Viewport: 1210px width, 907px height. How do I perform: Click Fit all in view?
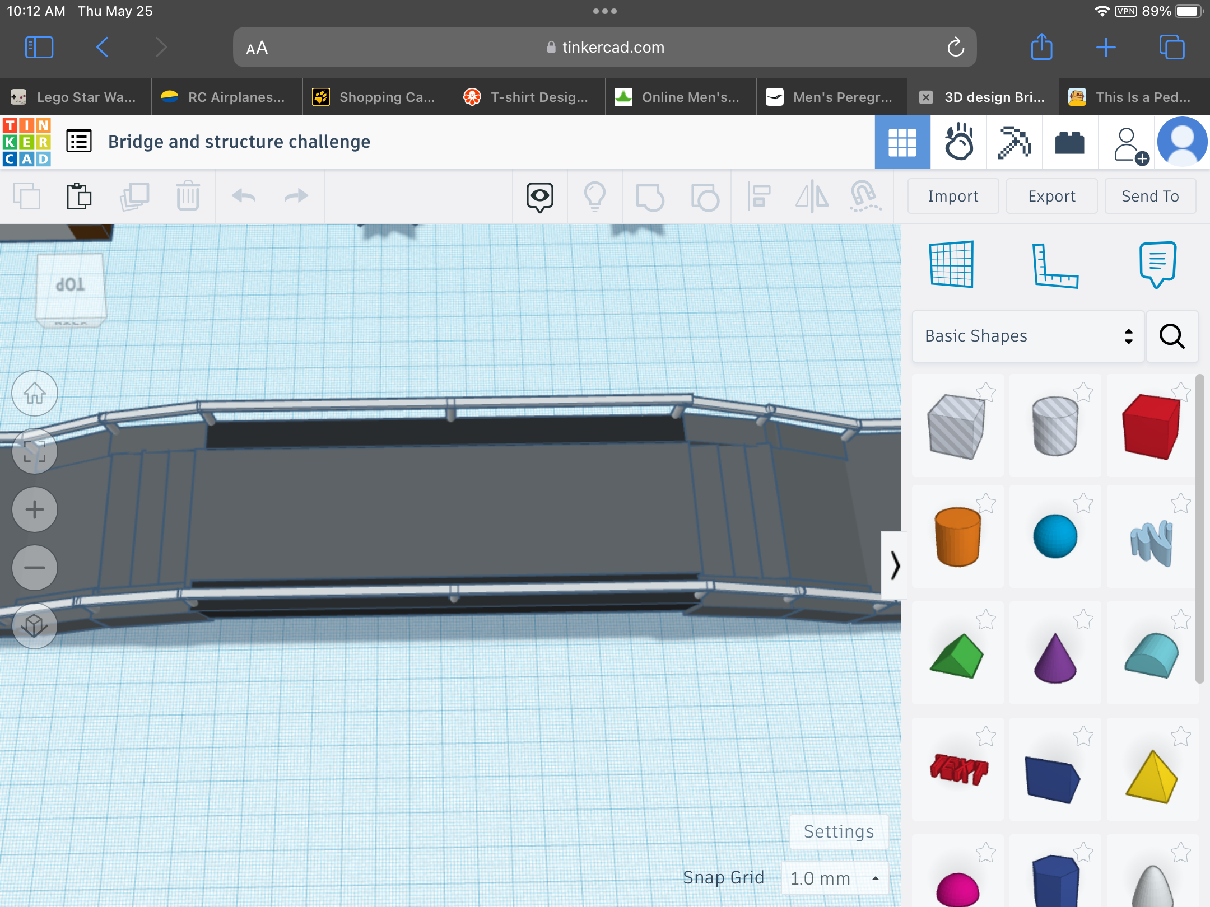coord(35,451)
